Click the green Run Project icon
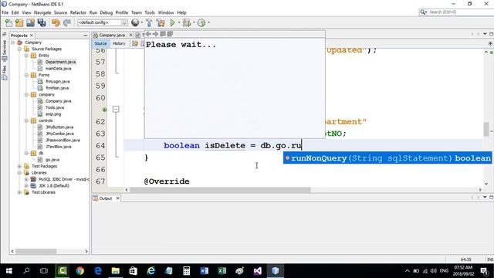Screen dimensions: 494x278 (172, 22)
